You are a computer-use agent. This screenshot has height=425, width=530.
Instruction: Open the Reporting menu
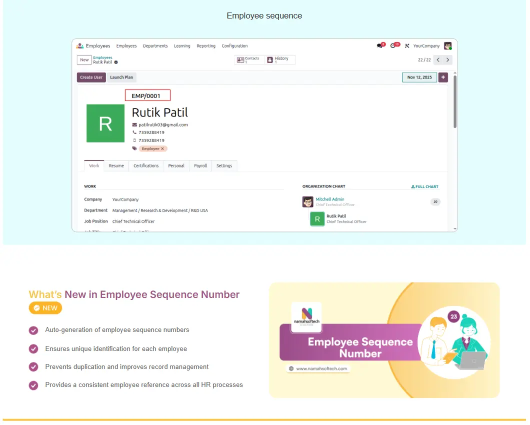(206, 46)
